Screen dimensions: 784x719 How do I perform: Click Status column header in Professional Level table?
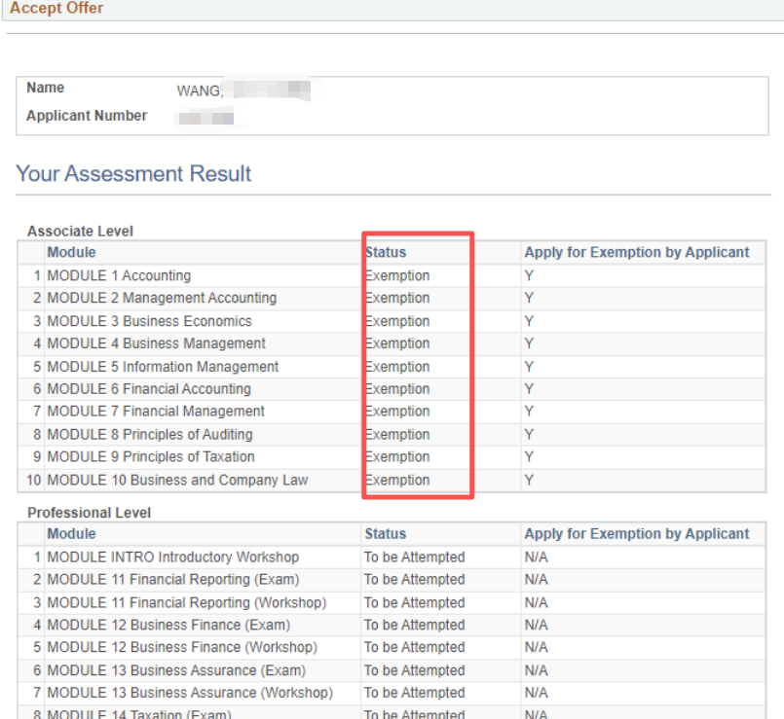(x=386, y=534)
